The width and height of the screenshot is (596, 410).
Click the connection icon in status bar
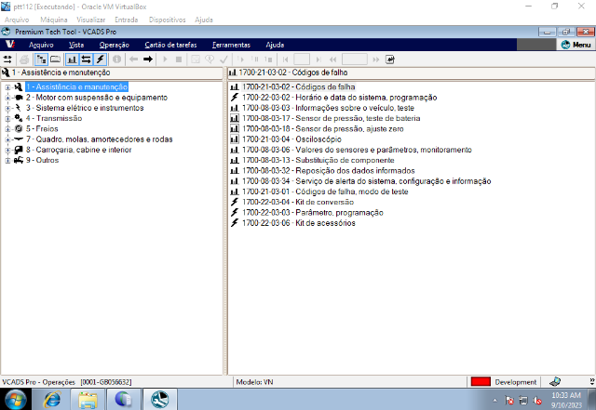coord(555,381)
